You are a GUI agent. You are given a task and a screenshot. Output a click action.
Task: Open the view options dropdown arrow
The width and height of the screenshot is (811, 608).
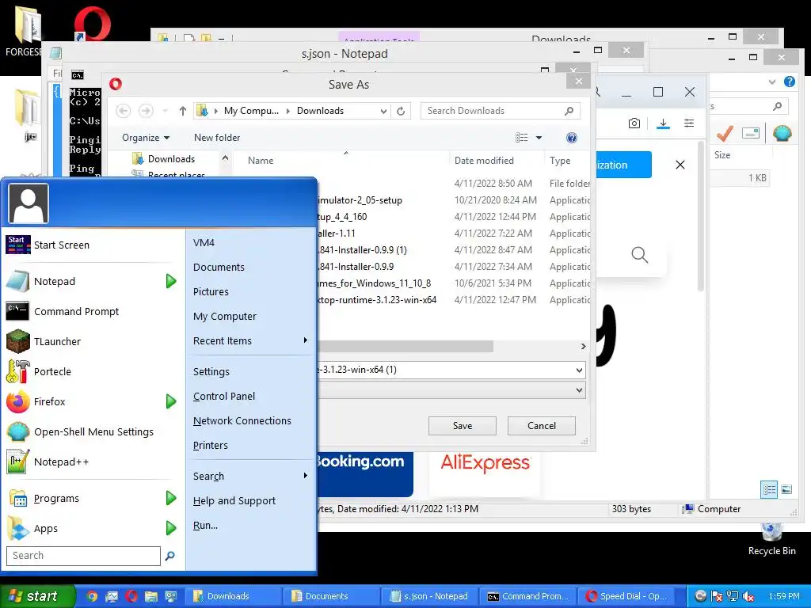pyautogui.click(x=539, y=138)
